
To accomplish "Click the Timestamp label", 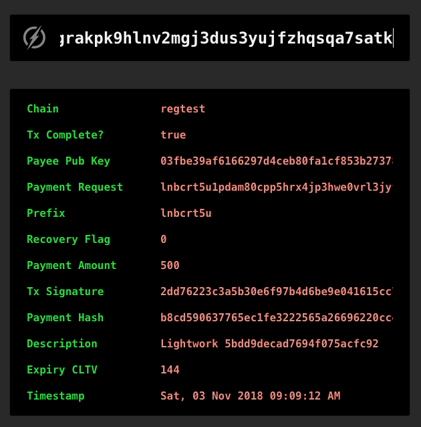I will coord(55,396).
